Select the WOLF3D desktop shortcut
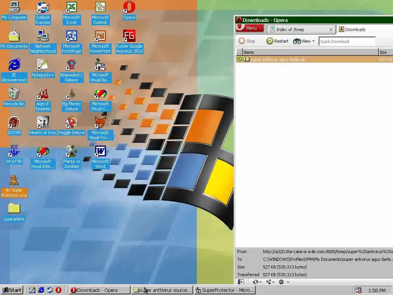Viewport: 393px width, 295px height. (x=14, y=155)
